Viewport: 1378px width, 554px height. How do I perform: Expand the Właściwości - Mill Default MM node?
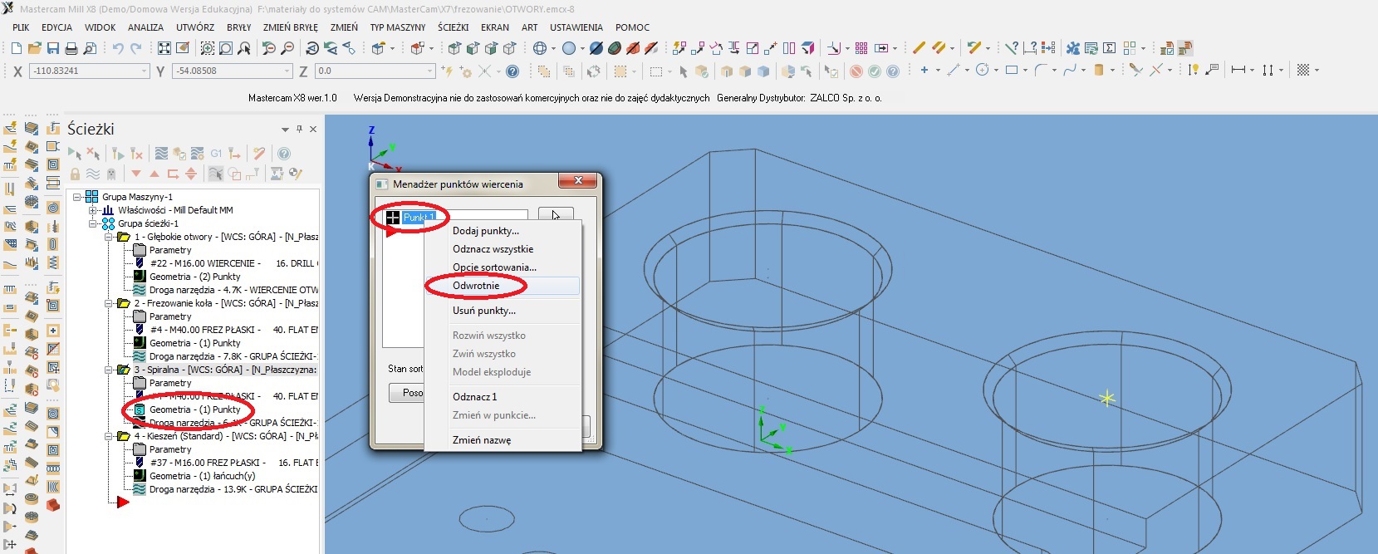coord(93,210)
